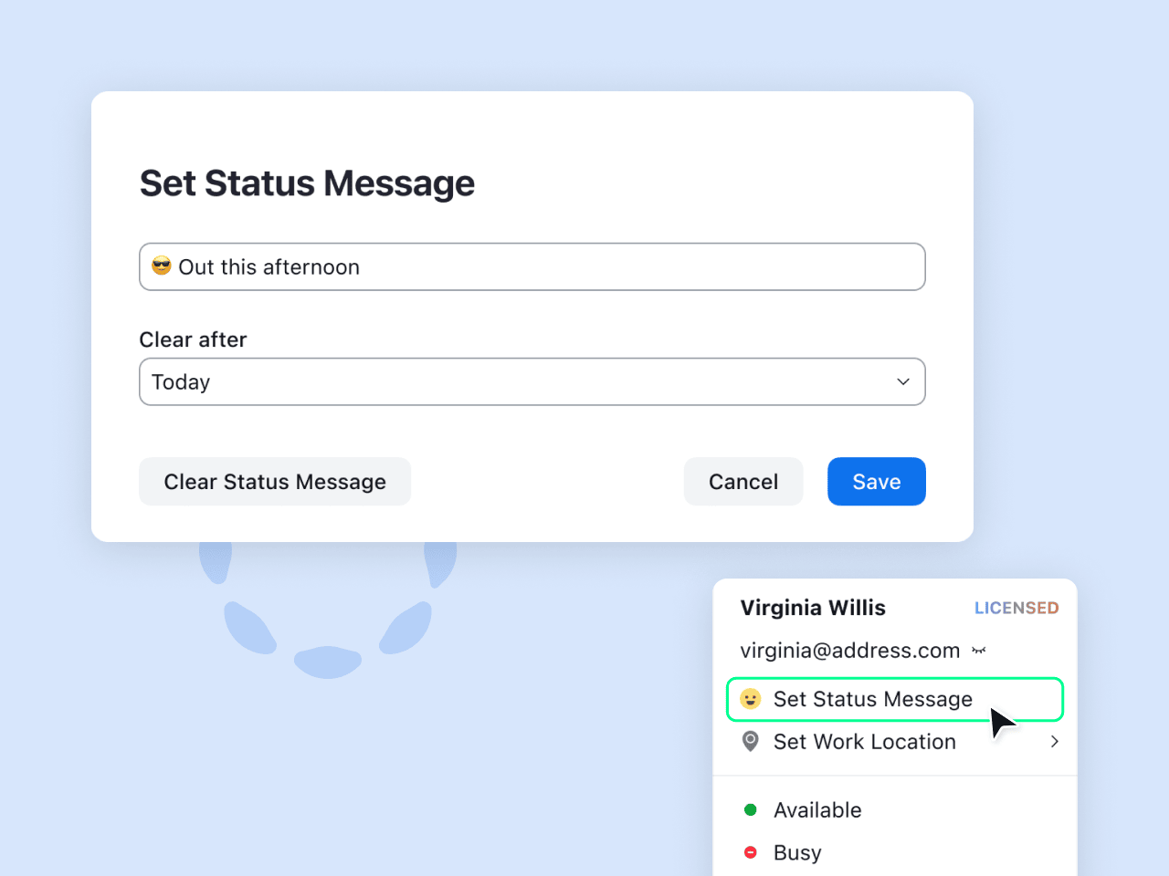Open the Clear after Today dropdown
Image resolution: width=1169 pixels, height=876 pixels.
[532, 381]
